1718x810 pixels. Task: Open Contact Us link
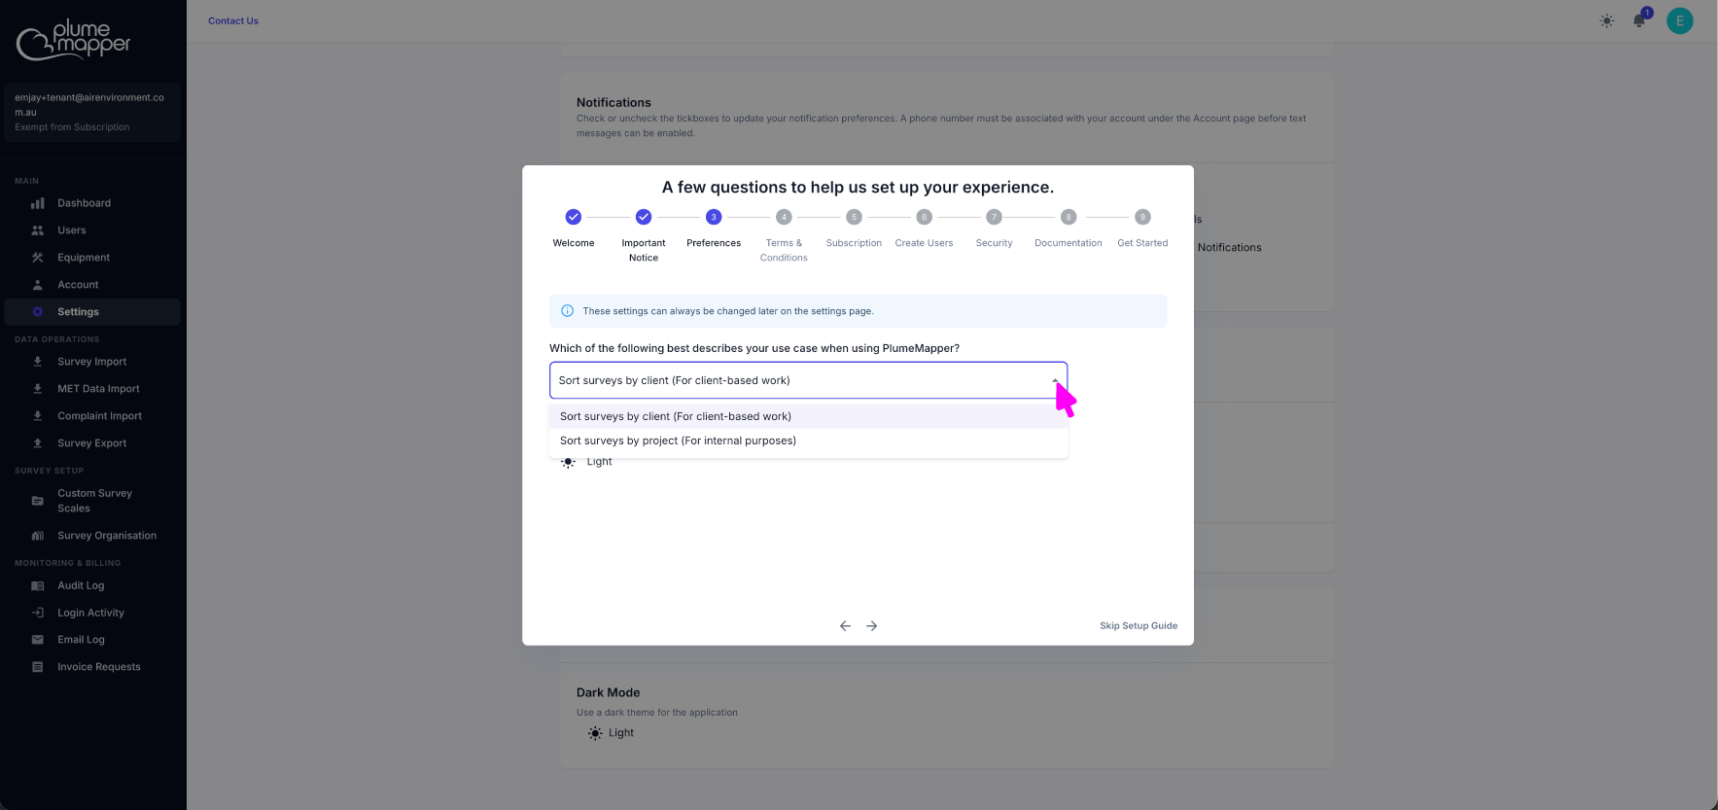[233, 20]
